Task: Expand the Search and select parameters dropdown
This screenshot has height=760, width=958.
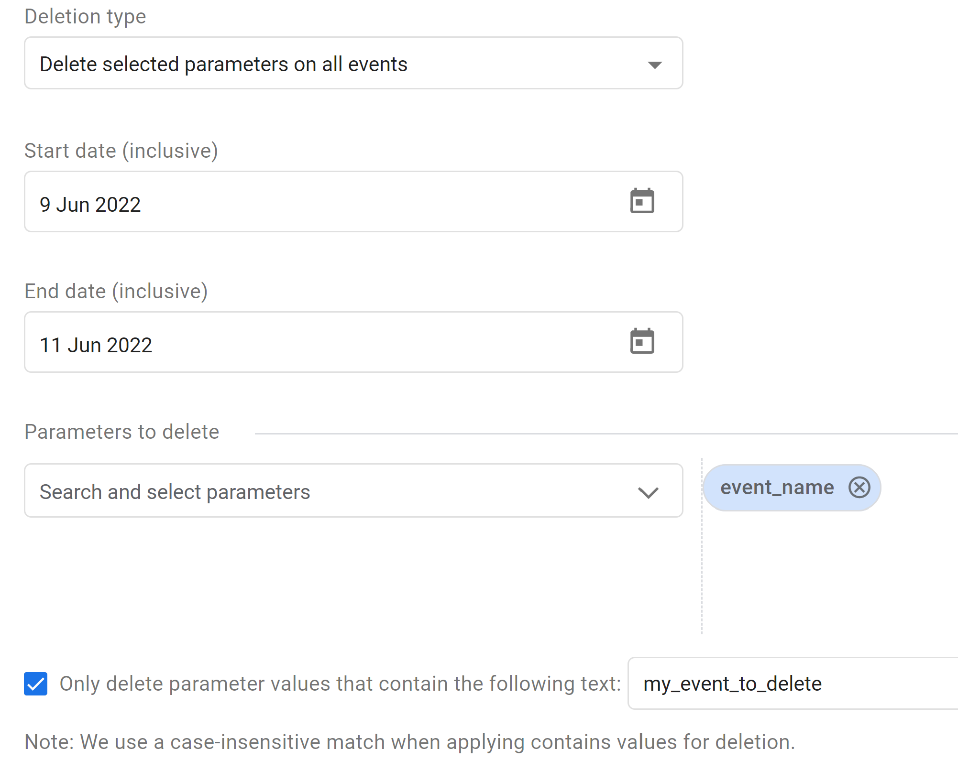Action: click(x=353, y=491)
